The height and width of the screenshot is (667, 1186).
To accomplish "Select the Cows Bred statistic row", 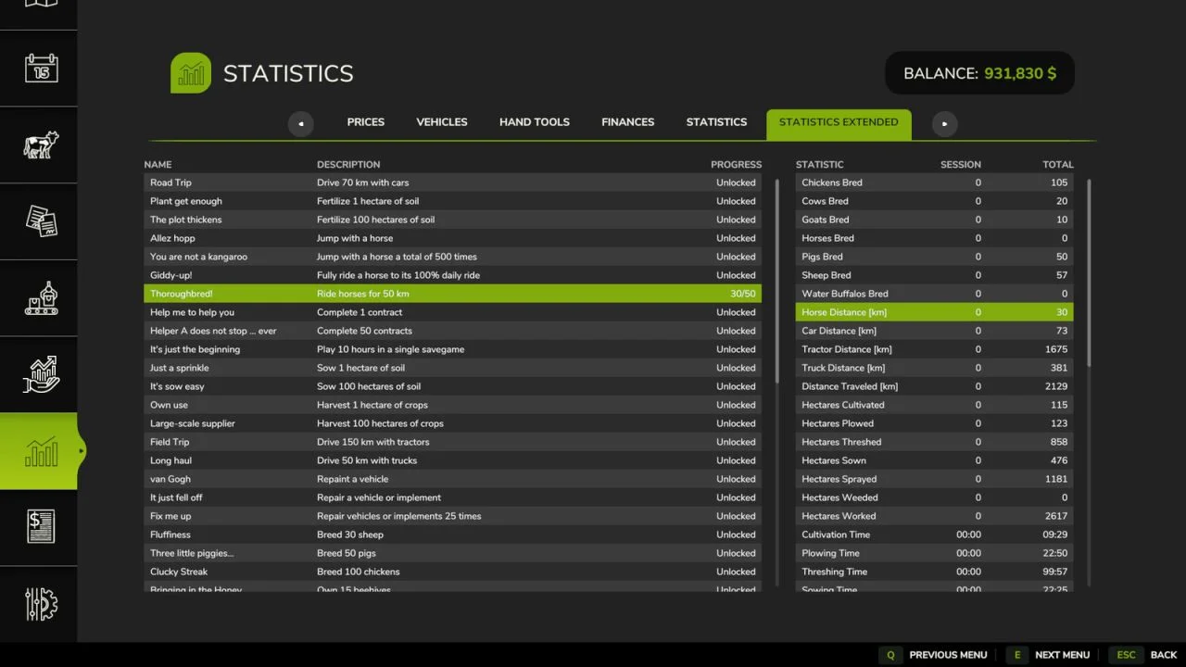I will (934, 201).
